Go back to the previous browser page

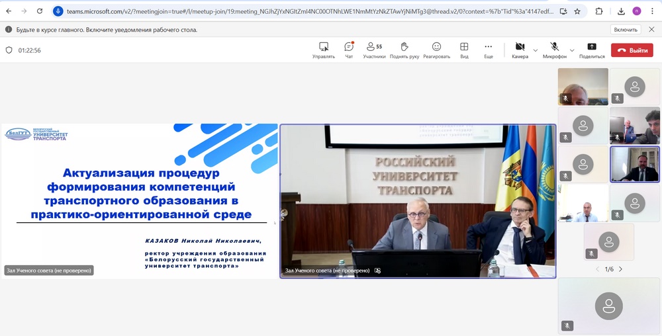[x=9, y=11]
